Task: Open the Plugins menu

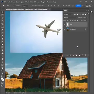Action: pyautogui.click(x=43, y=2)
